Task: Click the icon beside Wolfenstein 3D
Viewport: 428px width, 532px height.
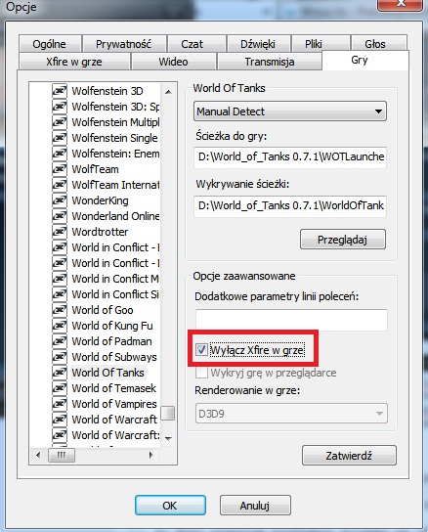Action: (60, 91)
